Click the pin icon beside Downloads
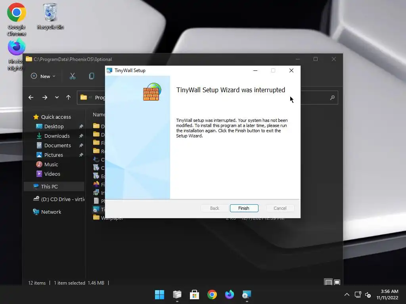The width and height of the screenshot is (406, 304). coord(81,136)
